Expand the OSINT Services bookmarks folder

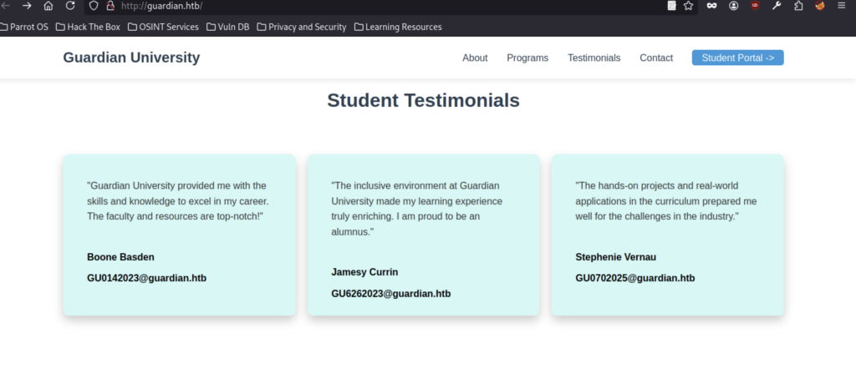[x=163, y=27]
